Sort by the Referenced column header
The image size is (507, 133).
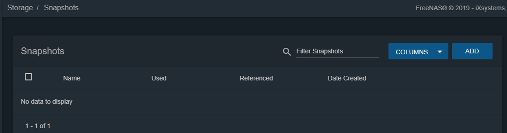coord(256,78)
